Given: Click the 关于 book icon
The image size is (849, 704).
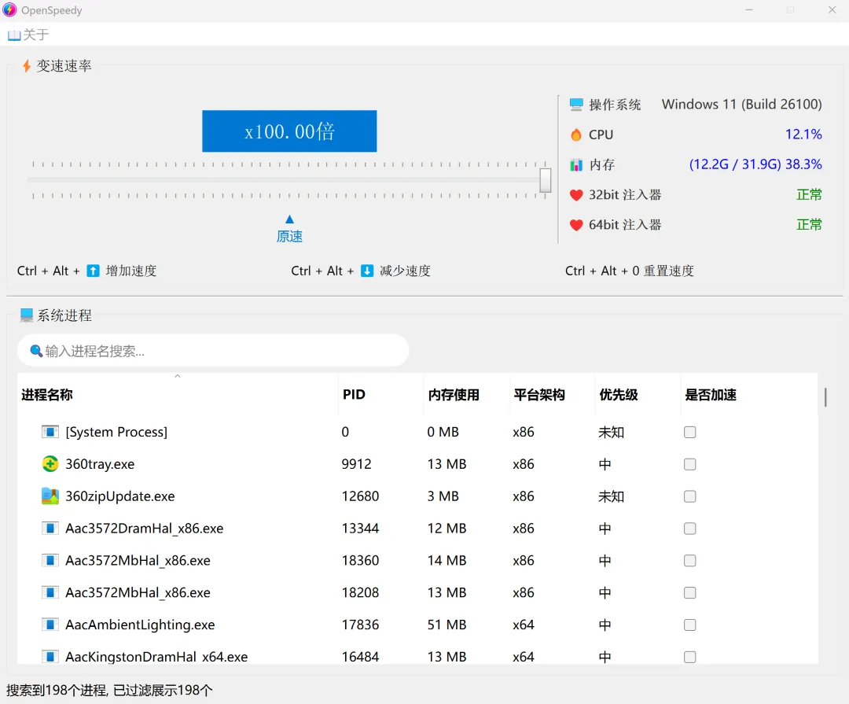Looking at the screenshot, I should tap(14, 35).
